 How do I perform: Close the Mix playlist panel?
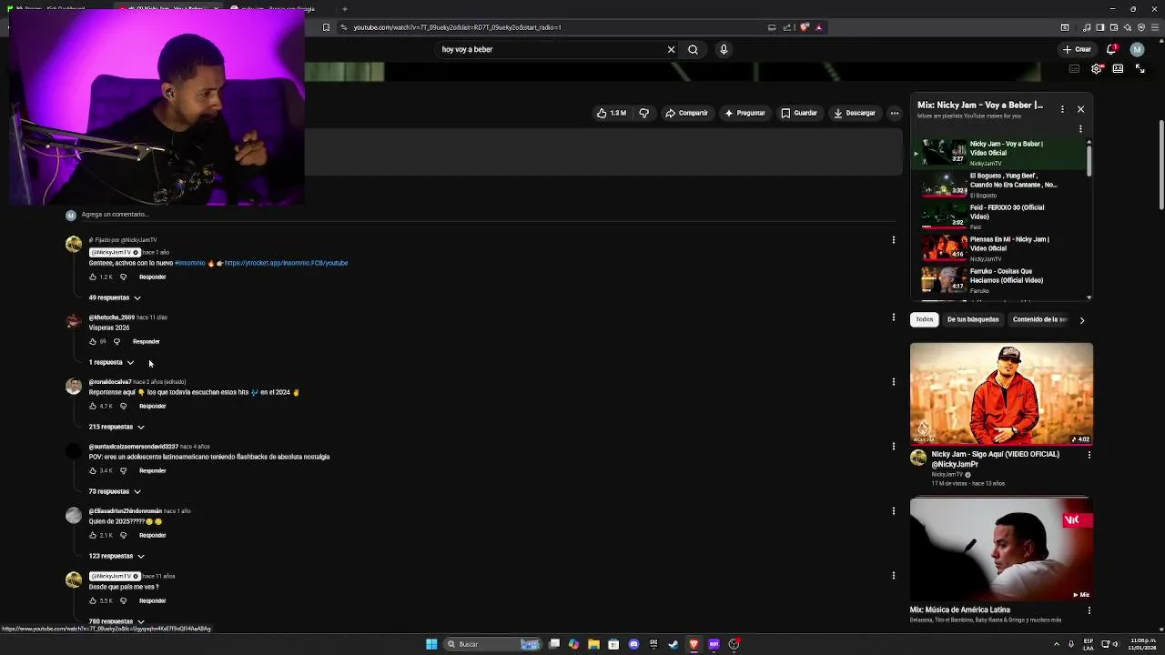[1080, 108]
